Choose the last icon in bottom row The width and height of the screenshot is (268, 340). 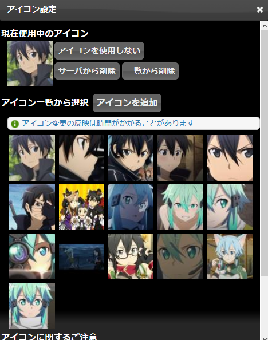[x=32, y=306]
